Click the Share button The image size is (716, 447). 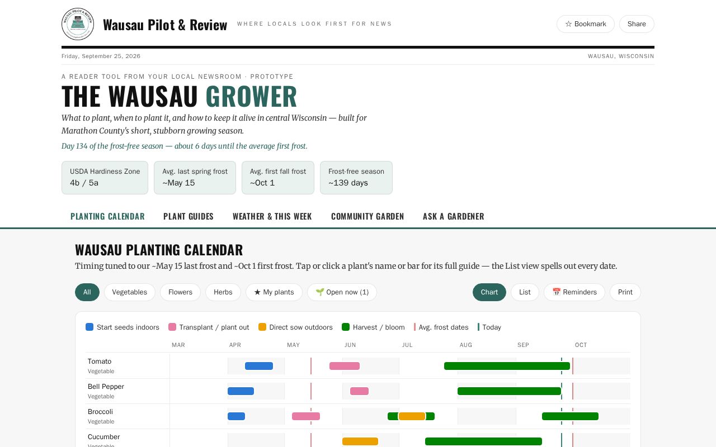coord(637,24)
